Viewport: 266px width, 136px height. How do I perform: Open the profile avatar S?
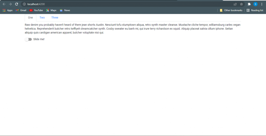255,4
